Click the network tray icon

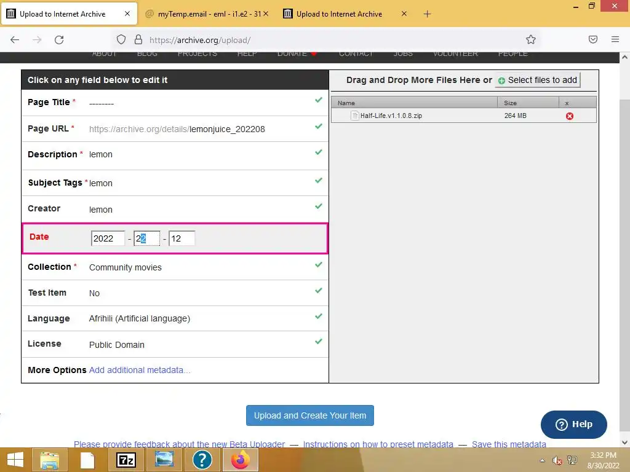572,460
